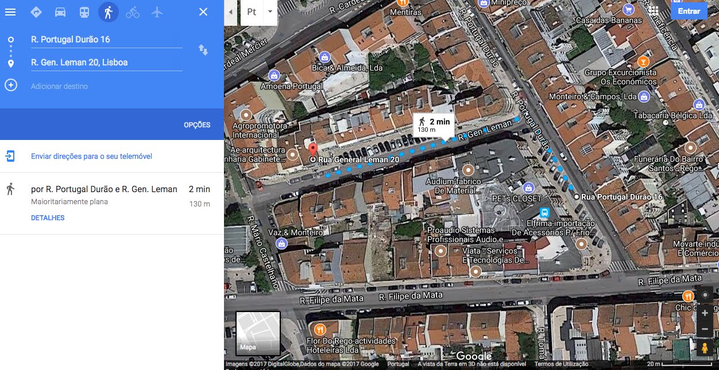The width and height of the screenshot is (719, 370).
Task: Zoom in with the plus button
Action: point(705,313)
